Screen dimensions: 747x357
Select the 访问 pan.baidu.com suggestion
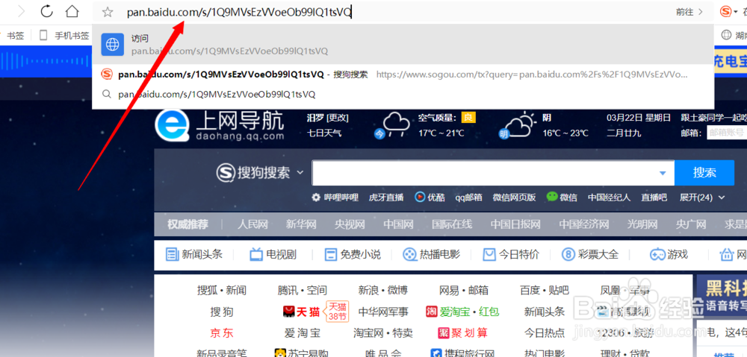click(403, 45)
